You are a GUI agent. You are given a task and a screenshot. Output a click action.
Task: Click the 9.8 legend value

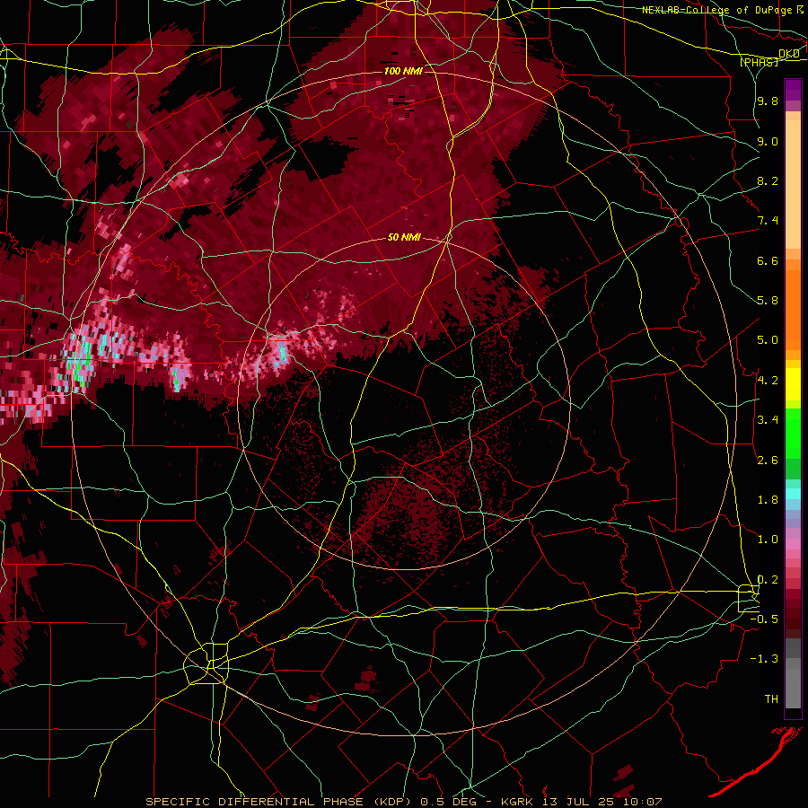coord(768,101)
